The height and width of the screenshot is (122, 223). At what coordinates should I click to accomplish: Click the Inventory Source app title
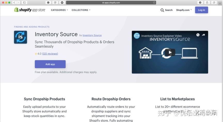pos(56,34)
